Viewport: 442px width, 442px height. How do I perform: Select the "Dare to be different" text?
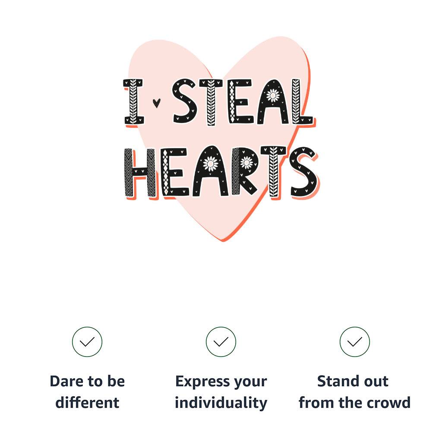(87, 392)
